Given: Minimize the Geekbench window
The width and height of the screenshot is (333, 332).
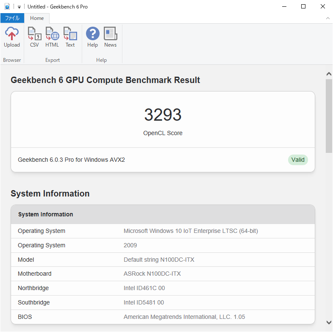Looking at the screenshot, I should tap(284, 7).
